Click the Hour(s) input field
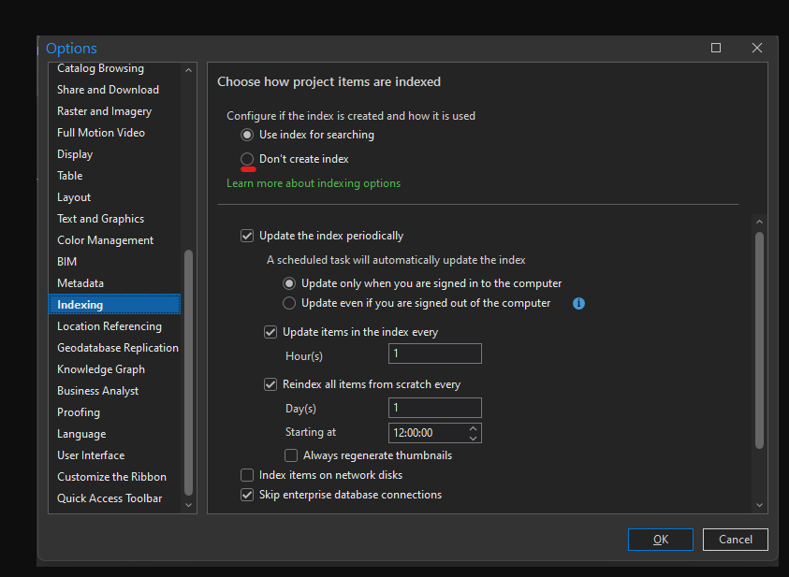 [434, 353]
